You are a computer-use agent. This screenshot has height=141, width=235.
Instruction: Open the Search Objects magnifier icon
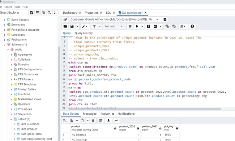pyautogui.click(x=49, y=13)
